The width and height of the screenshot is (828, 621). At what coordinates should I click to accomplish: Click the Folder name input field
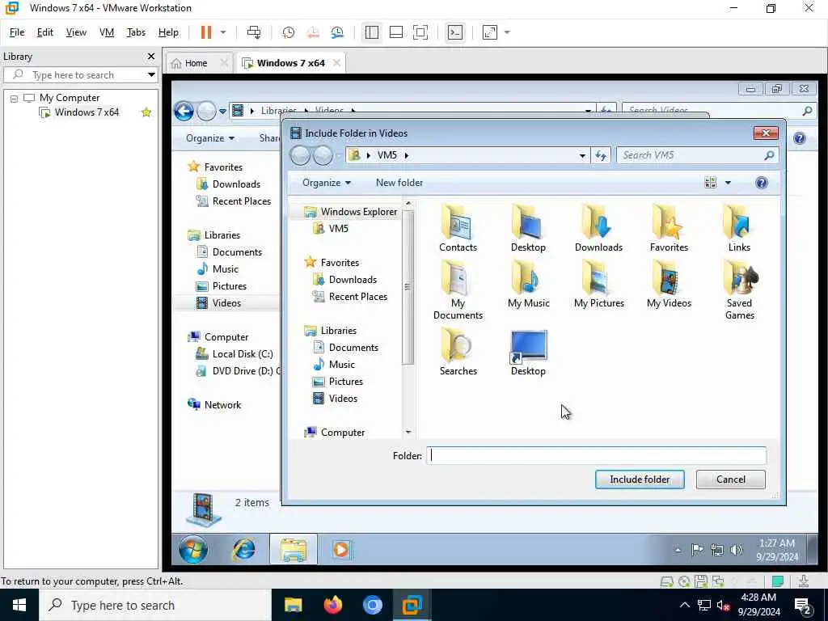coord(596,456)
